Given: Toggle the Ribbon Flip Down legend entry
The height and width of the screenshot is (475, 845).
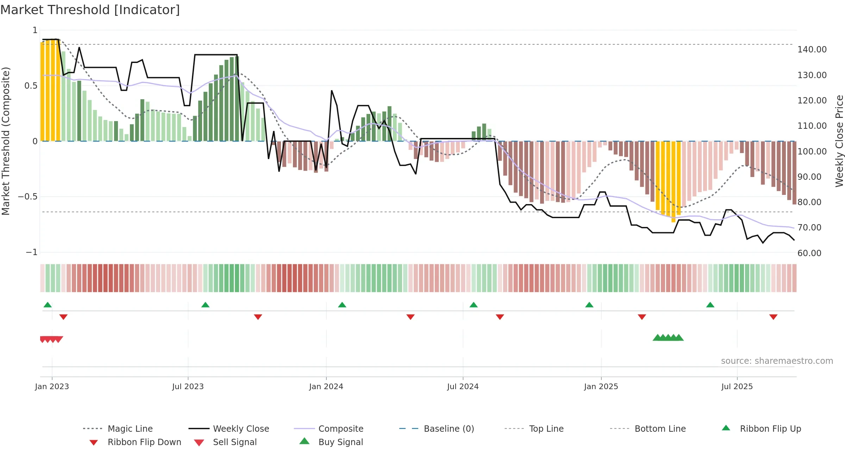Looking at the screenshot, I should click(135, 442).
